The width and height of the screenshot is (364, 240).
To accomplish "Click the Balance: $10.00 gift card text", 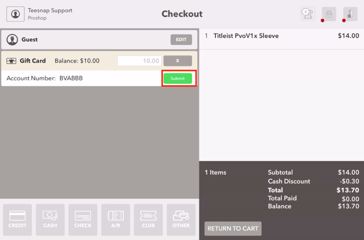I will pos(77,61).
